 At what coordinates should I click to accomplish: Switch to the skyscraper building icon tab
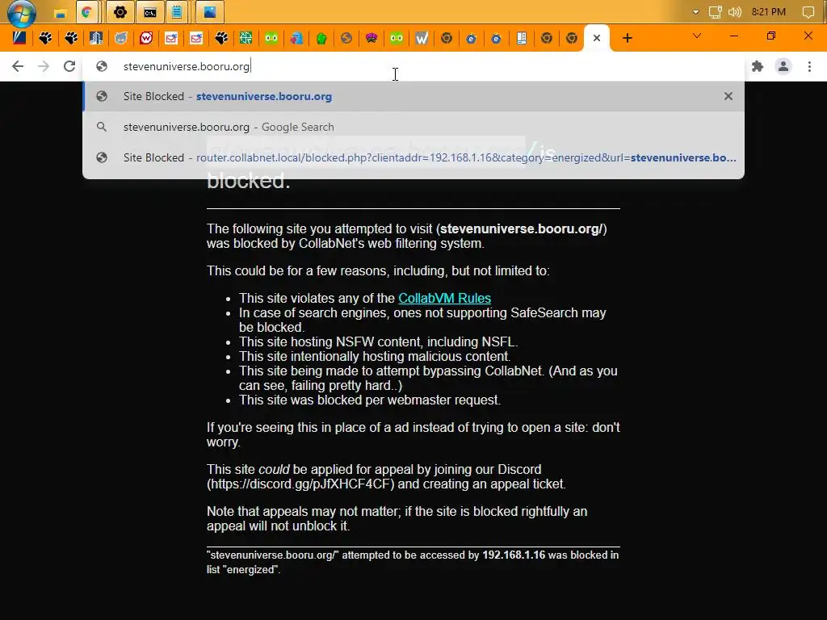(95, 38)
